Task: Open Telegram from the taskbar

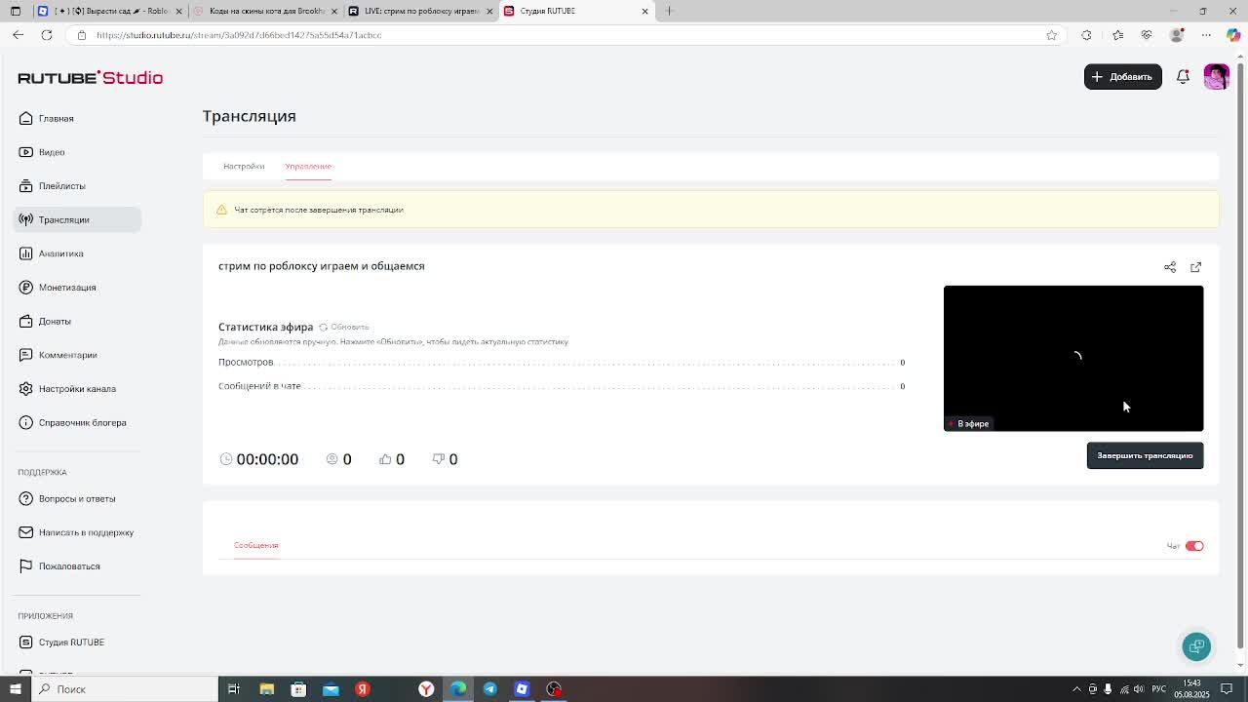Action: coord(489,689)
